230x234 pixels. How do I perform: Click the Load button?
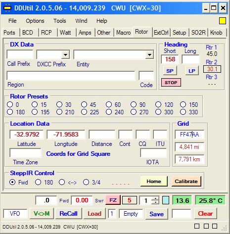coord(94,214)
